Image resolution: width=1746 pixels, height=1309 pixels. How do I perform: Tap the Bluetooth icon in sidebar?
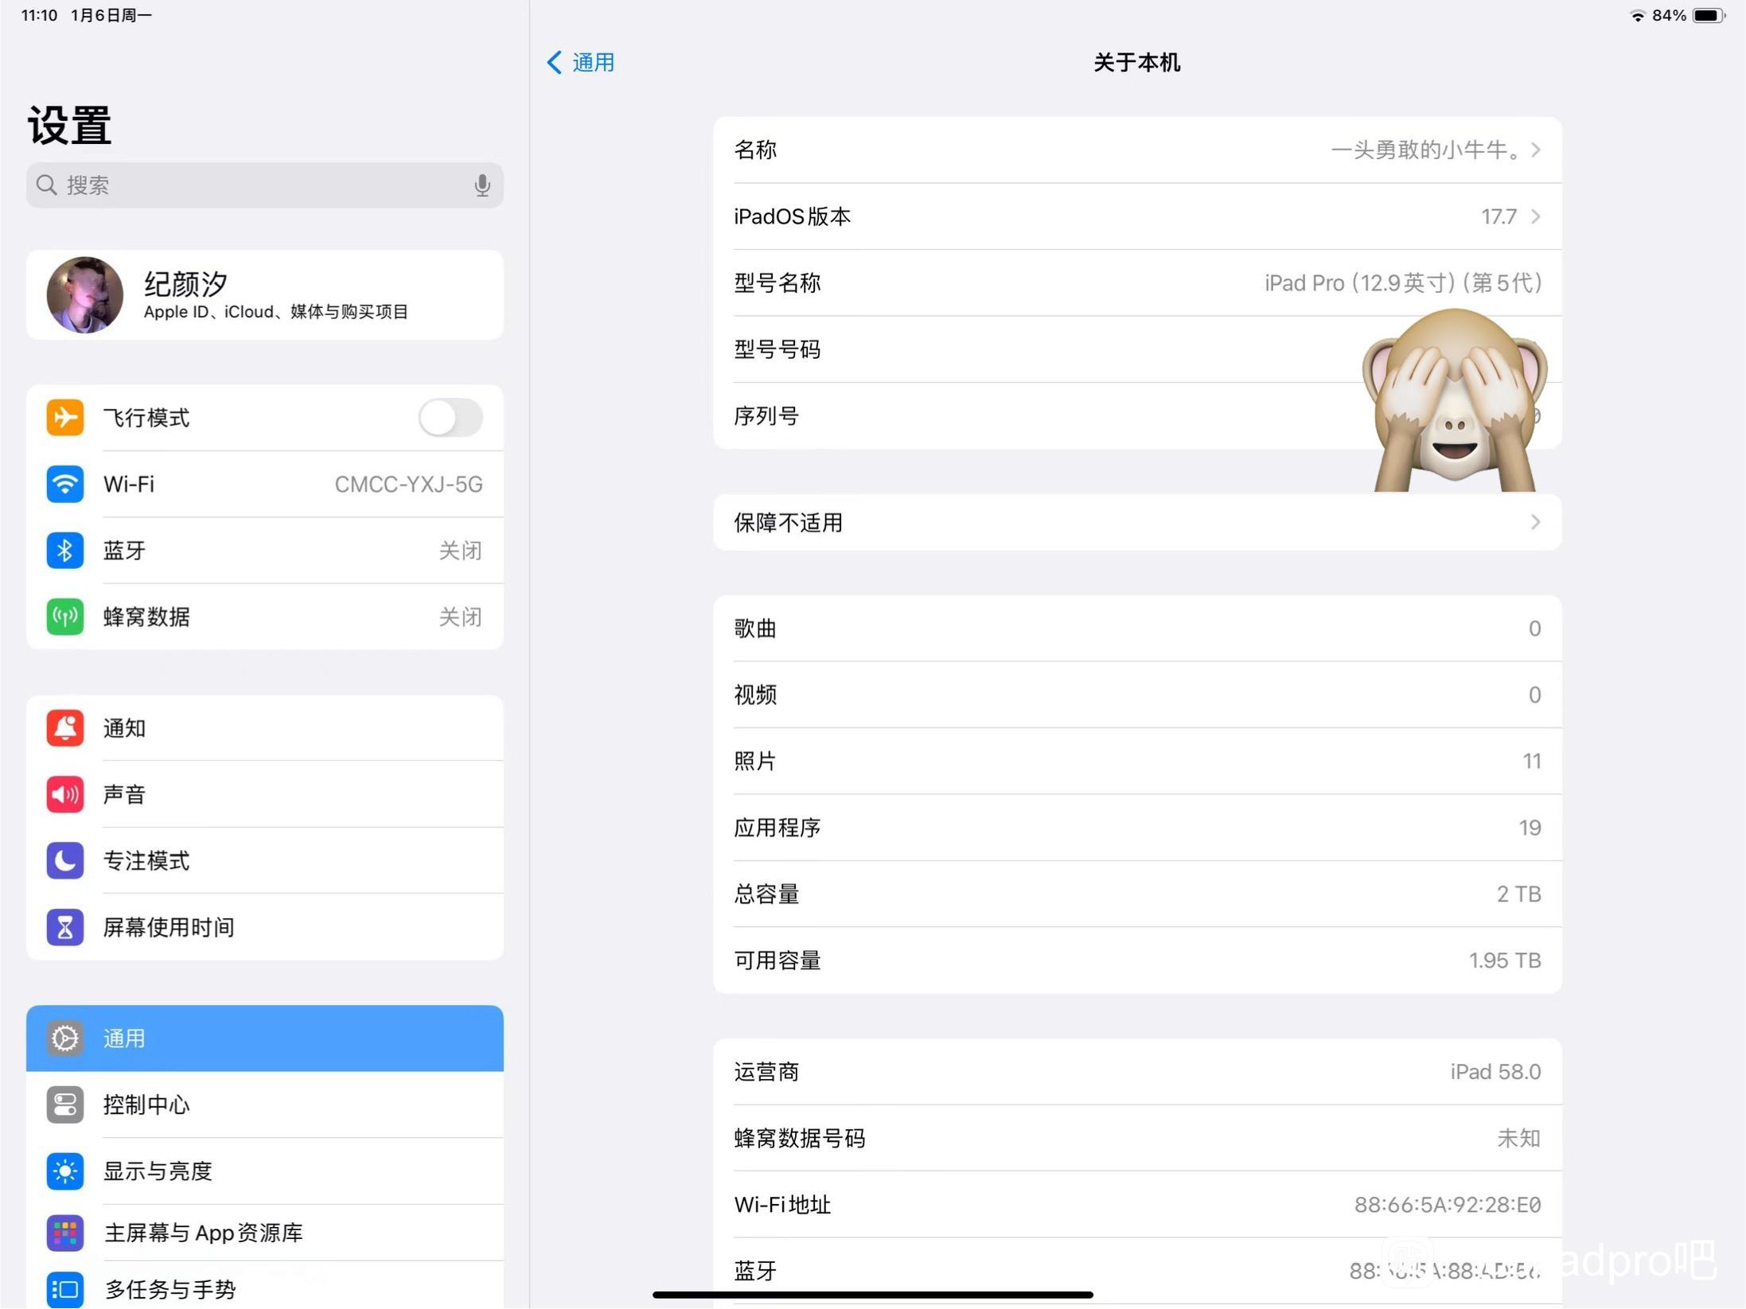(x=64, y=551)
